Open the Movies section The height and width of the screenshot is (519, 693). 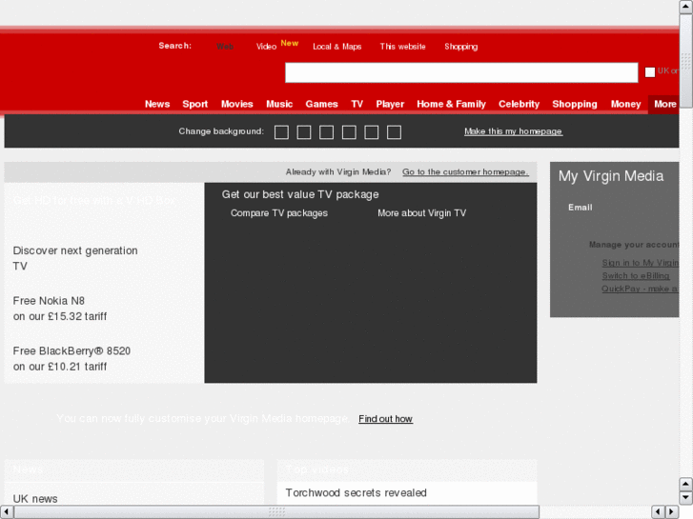[x=237, y=104]
